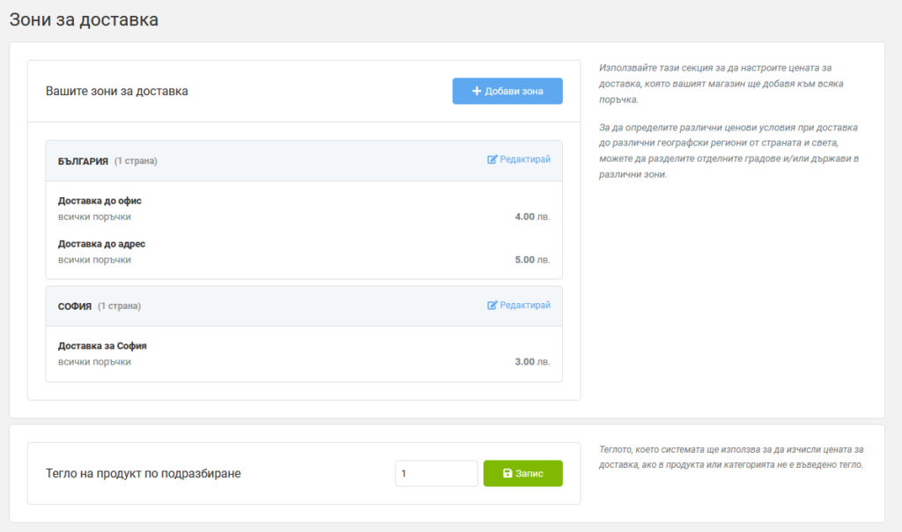The height and width of the screenshot is (532, 902).
Task: Select the БЪЛГАРИЯ zone header title
Action: (83, 161)
